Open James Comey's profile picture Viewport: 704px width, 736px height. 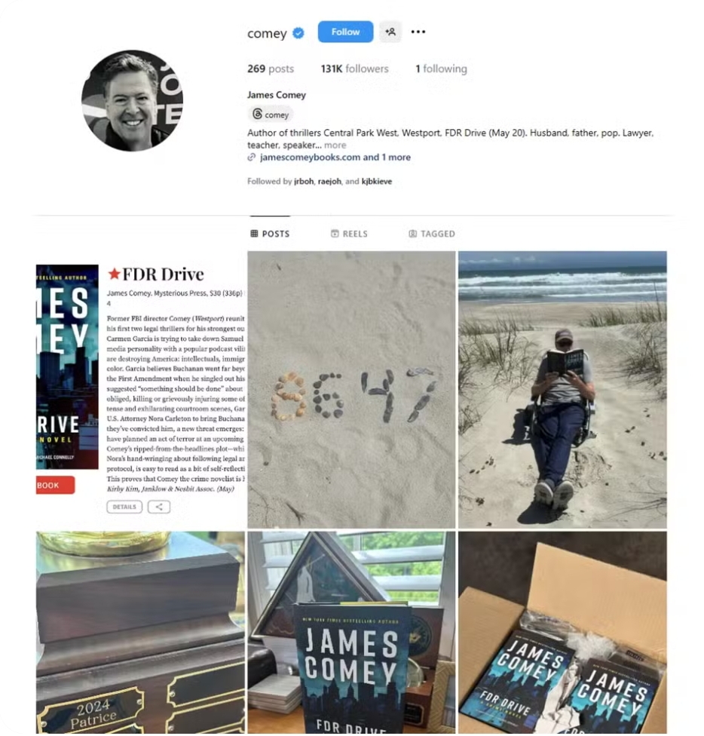click(132, 101)
